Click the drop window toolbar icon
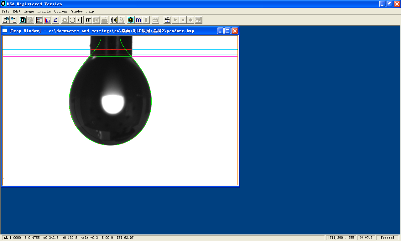This screenshot has width=401, height=241. click(x=23, y=20)
